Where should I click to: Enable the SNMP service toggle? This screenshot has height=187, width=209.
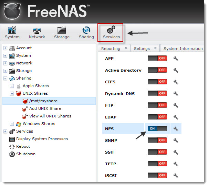[157, 140]
